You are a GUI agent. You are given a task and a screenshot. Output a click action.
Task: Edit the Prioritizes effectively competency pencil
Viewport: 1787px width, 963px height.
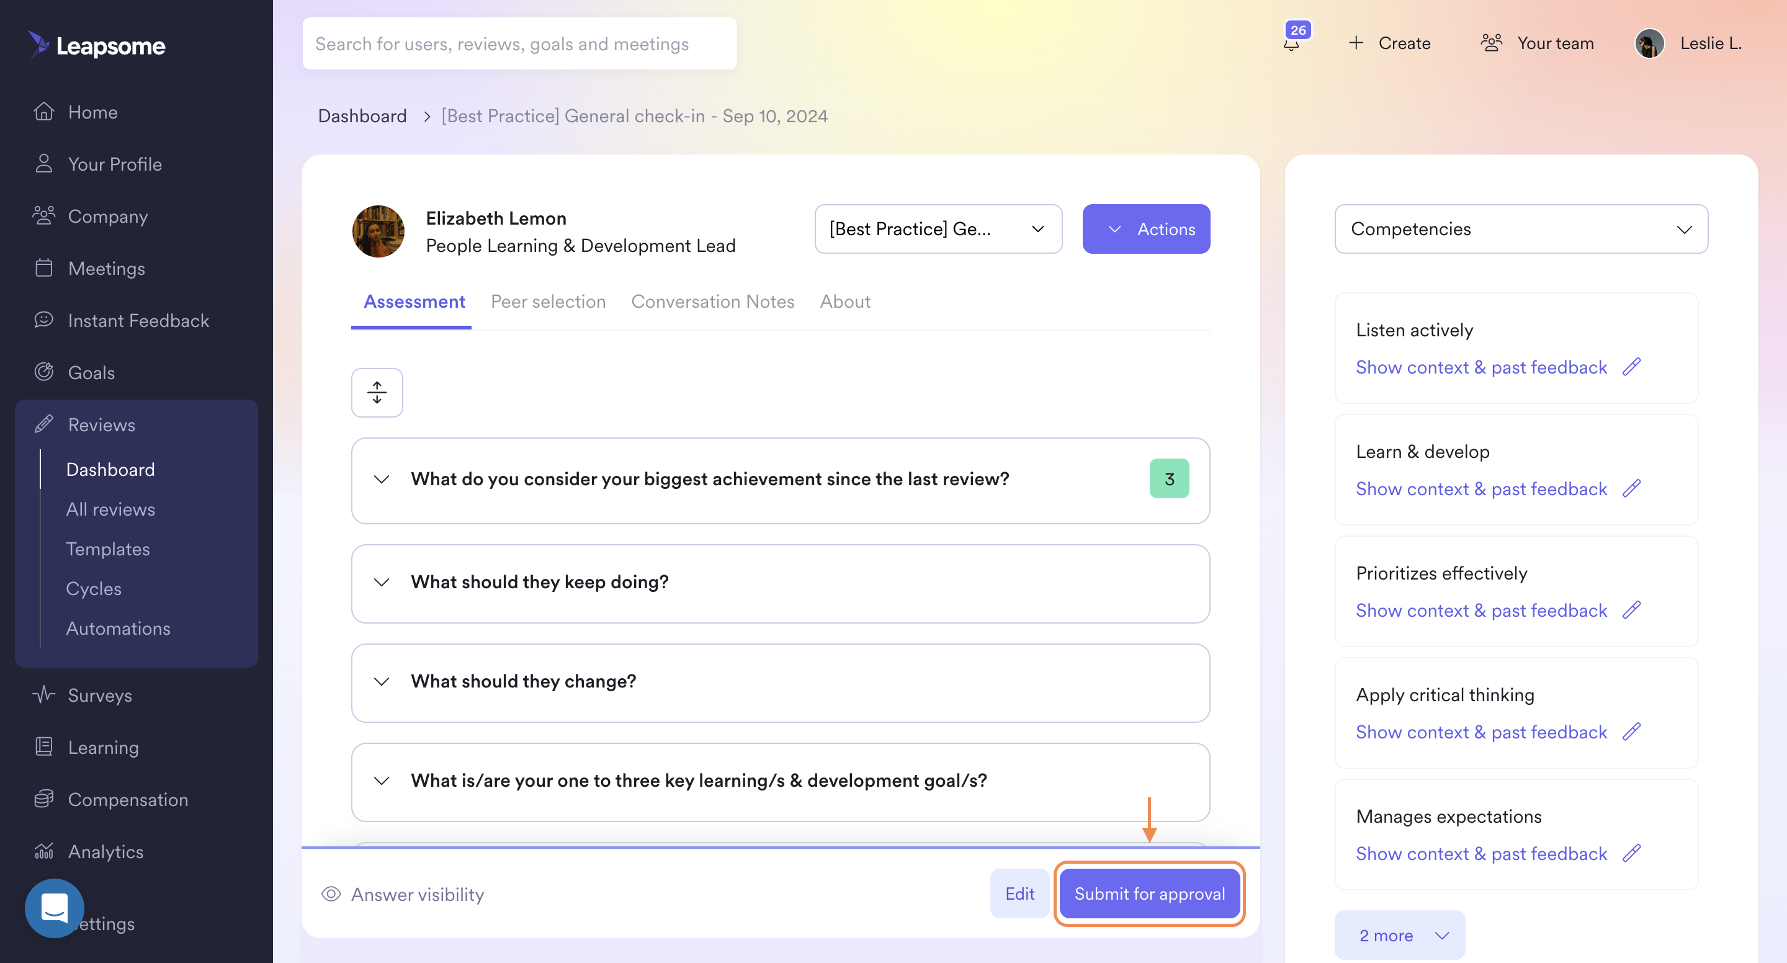(x=1632, y=609)
